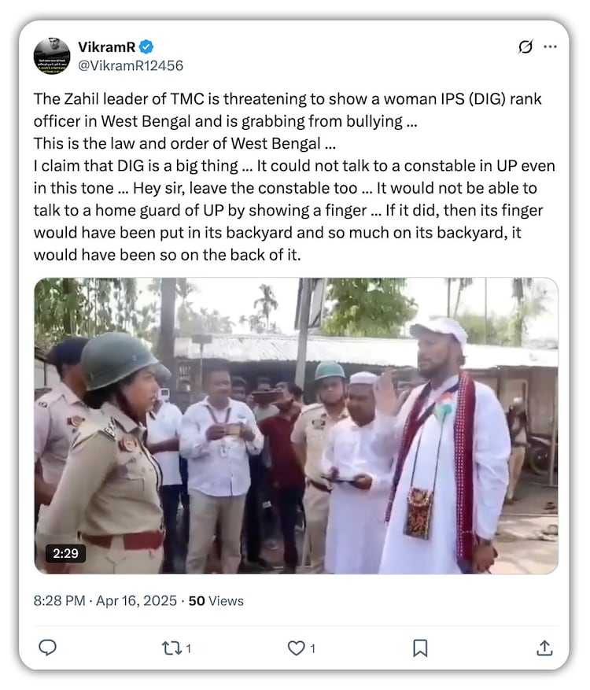
Task: Click the repost count of 1
Action: click(x=188, y=649)
